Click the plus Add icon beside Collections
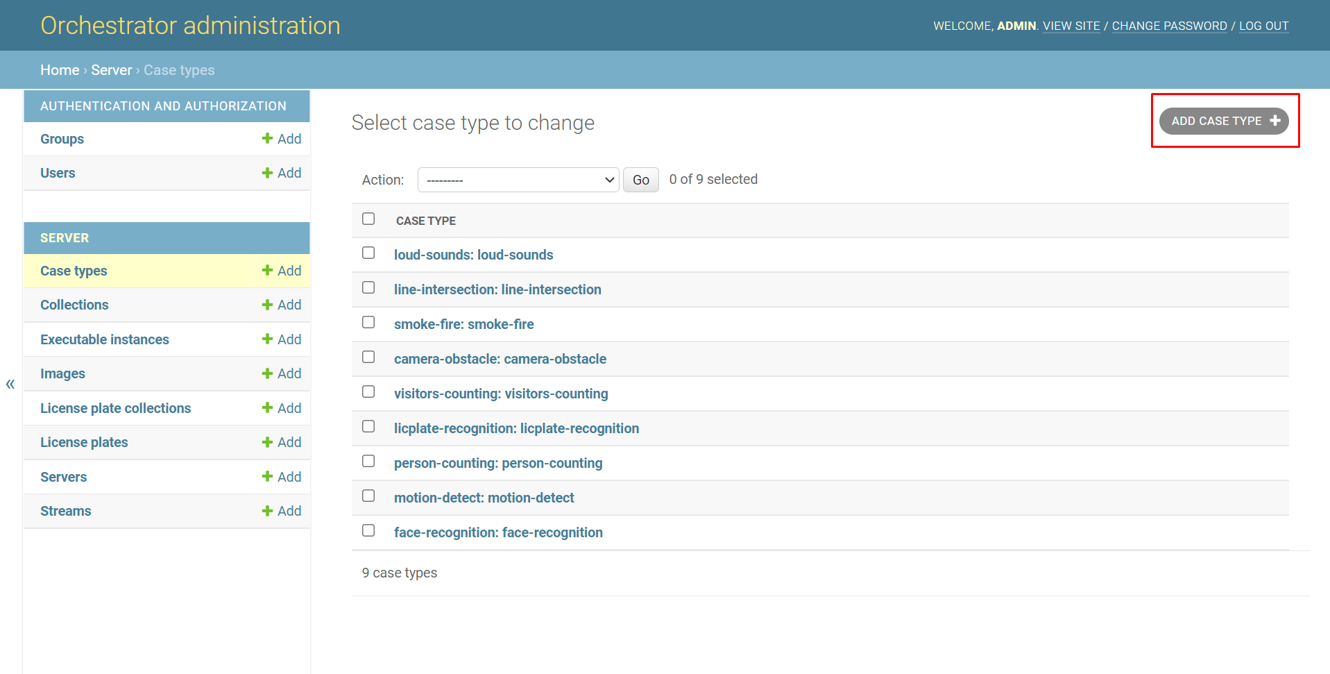 pos(267,305)
